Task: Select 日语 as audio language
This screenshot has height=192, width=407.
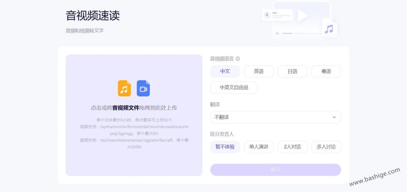Action: click(293, 71)
